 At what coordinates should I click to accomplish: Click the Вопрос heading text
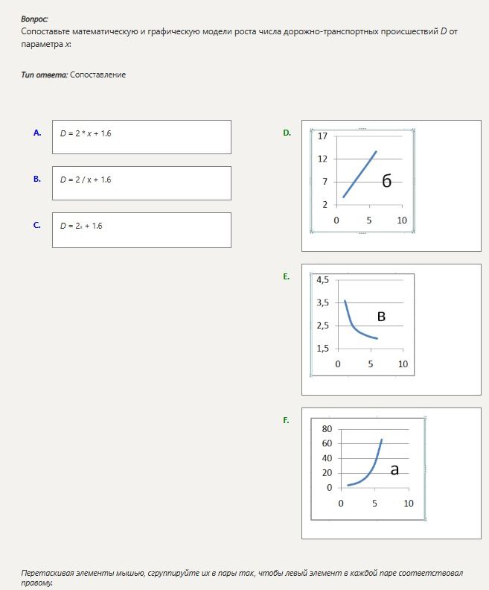(34, 19)
